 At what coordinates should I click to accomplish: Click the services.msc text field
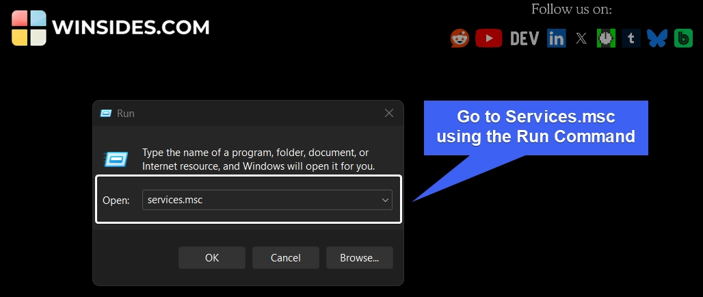[260, 200]
